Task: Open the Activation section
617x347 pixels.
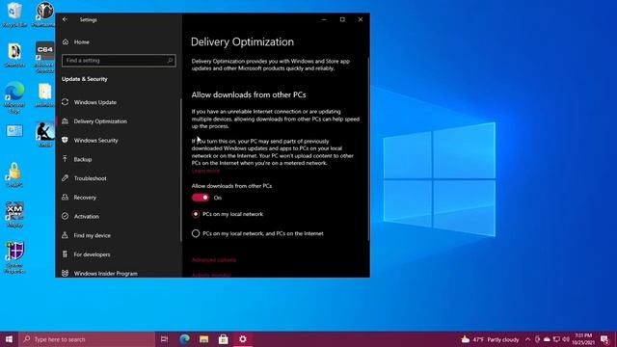Action: point(118,216)
